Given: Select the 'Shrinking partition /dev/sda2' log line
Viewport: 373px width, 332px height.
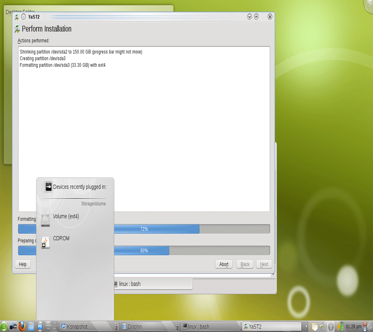Looking at the screenshot, I should pos(81,52).
